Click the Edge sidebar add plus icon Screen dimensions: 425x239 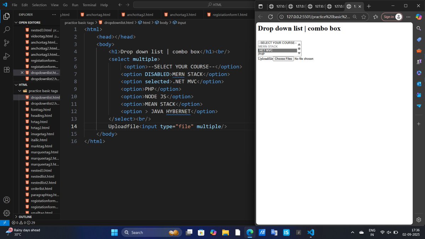pos(419,124)
